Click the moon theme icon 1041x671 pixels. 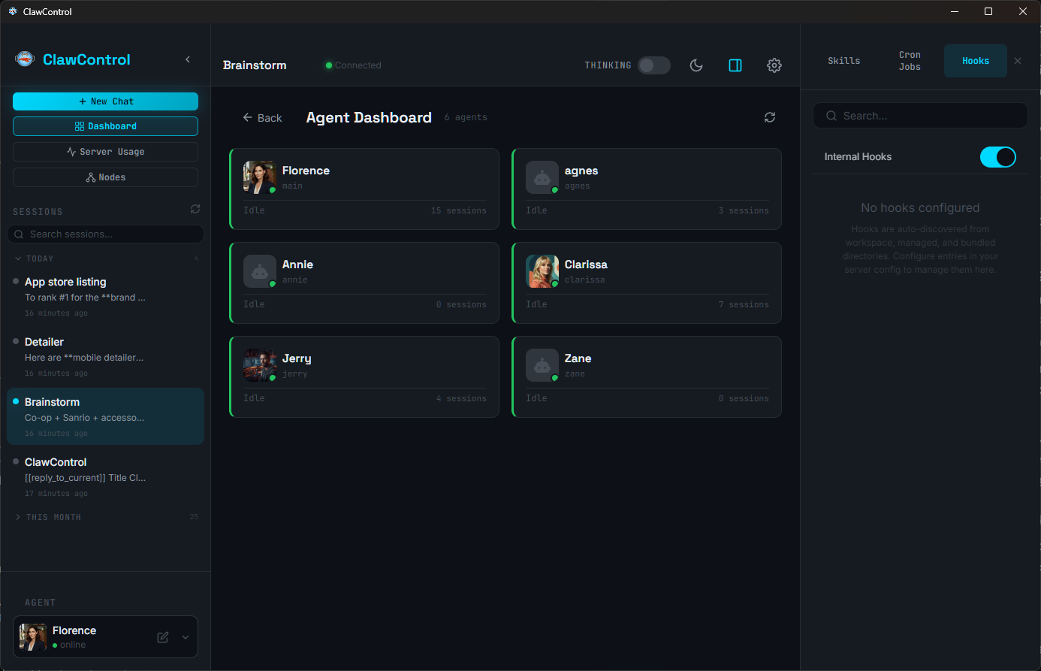pos(696,65)
